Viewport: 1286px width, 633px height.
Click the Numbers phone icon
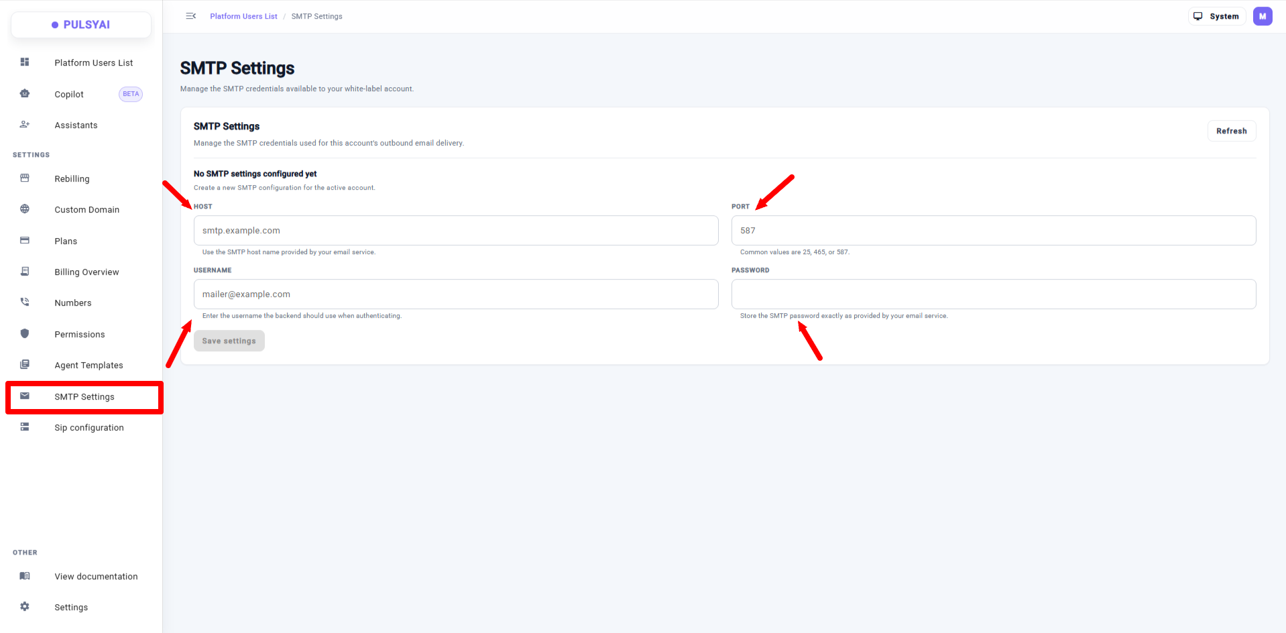(x=25, y=302)
